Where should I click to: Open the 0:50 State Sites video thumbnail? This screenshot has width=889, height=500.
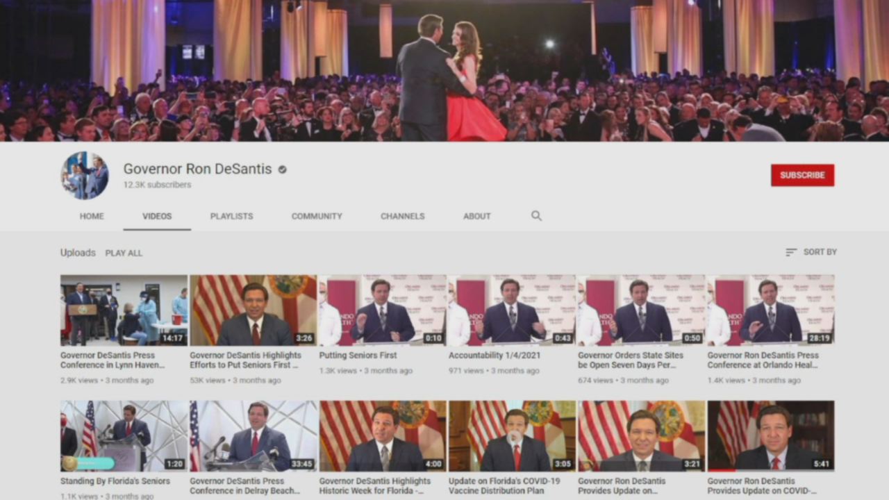coord(642,310)
